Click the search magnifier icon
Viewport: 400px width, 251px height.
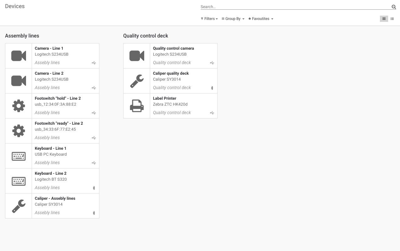(x=394, y=7)
